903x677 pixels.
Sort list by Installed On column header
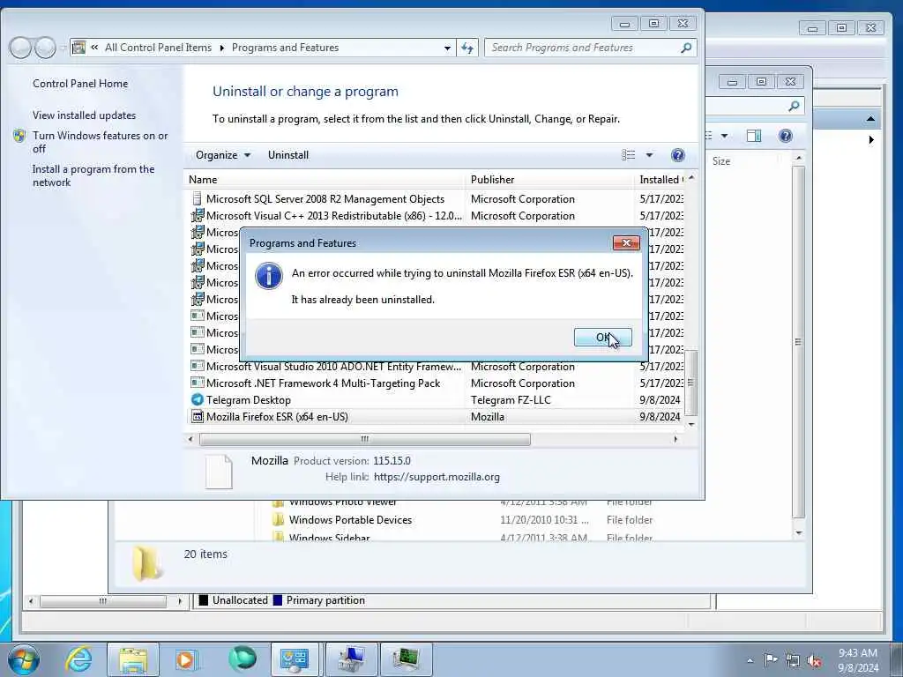pyautogui.click(x=660, y=180)
